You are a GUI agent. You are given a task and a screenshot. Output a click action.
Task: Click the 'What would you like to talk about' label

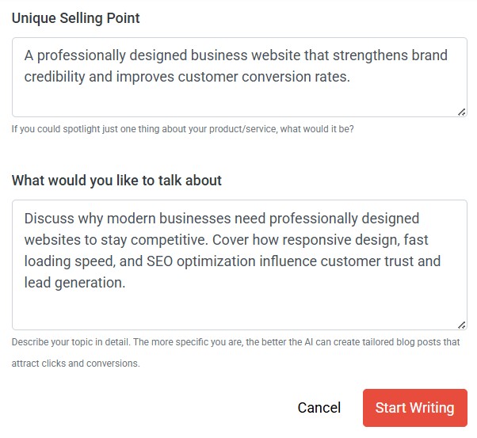(x=116, y=181)
